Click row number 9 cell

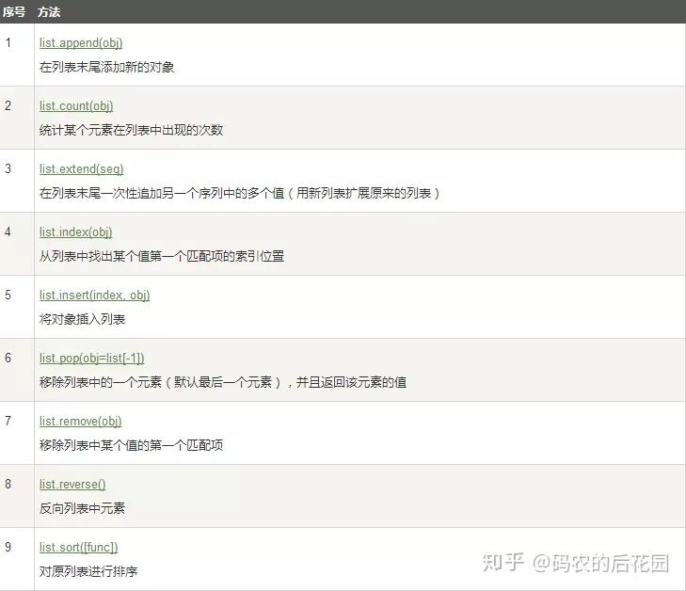click(17, 559)
